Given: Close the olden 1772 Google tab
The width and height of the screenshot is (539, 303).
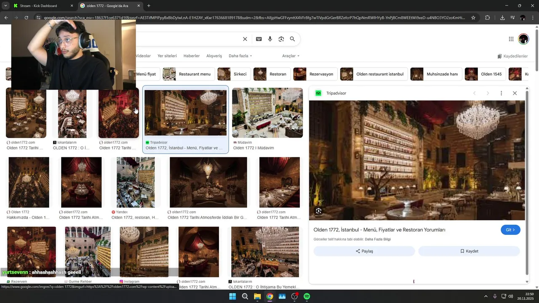Looking at the screenshot, I should 139,6.
